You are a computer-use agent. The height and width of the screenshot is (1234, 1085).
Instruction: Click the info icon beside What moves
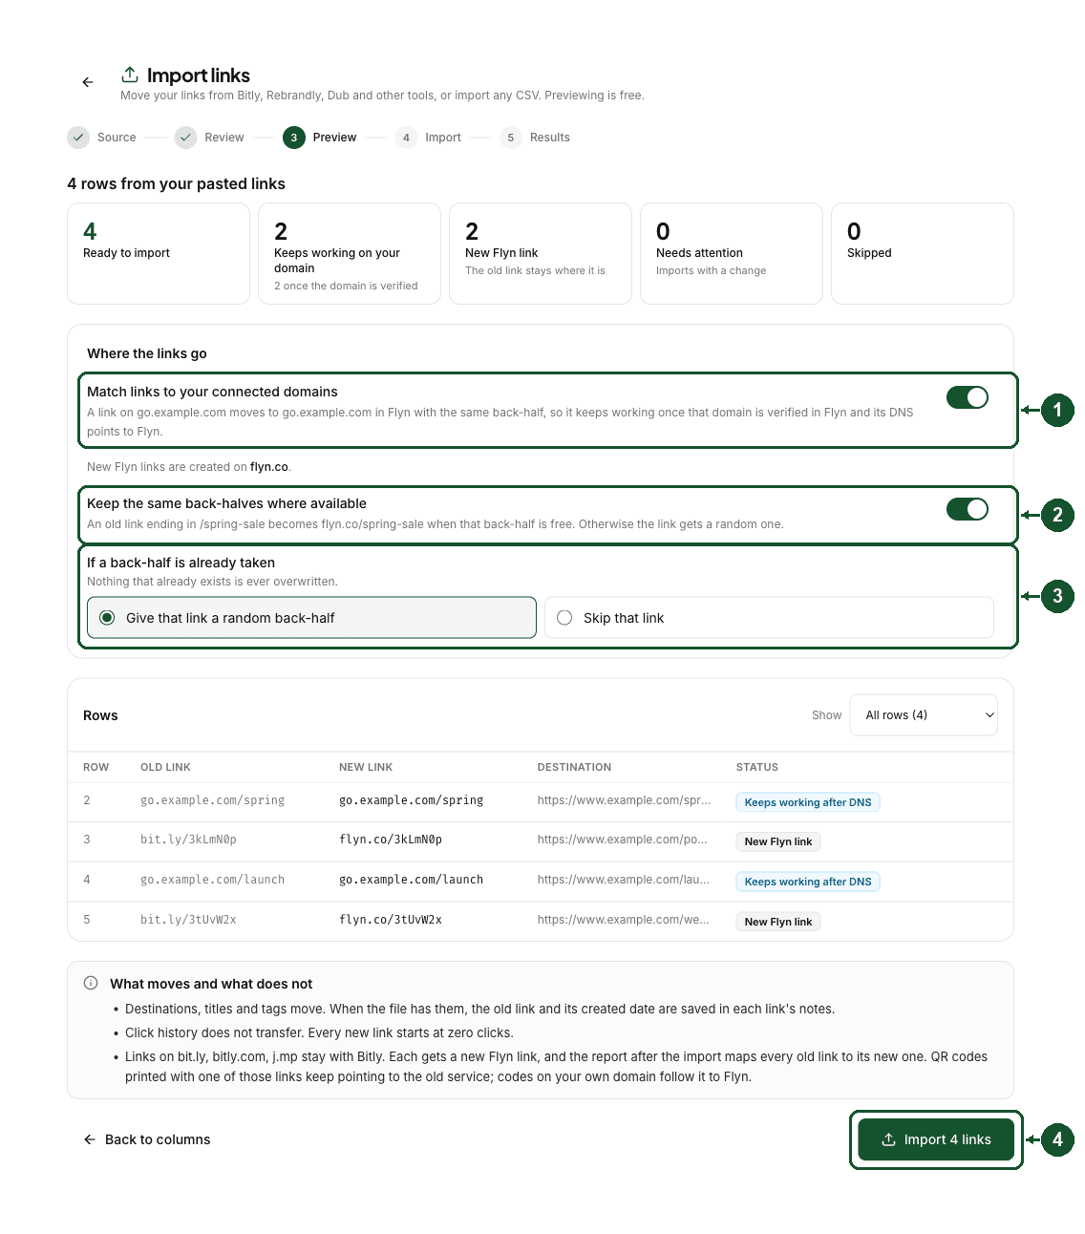pos(91,983)
